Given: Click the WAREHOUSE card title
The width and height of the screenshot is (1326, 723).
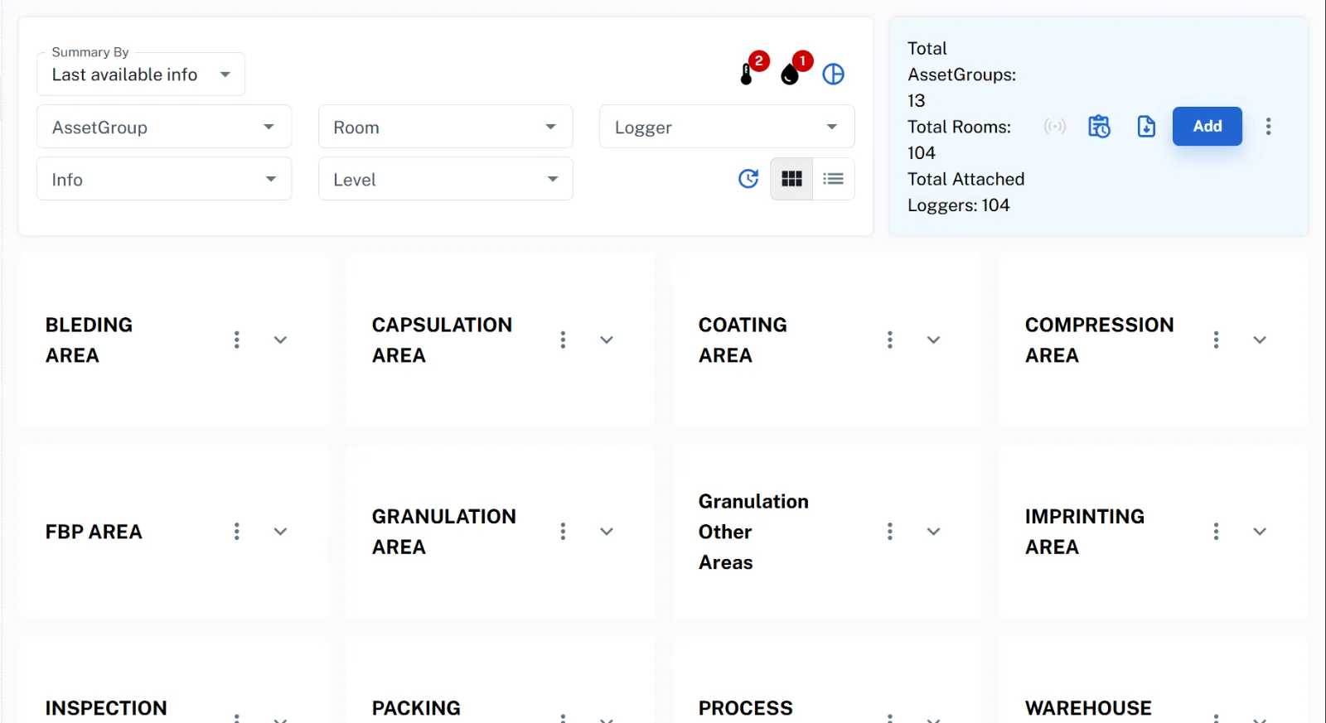Looking at the screenshot, I should pos(1088,708).
